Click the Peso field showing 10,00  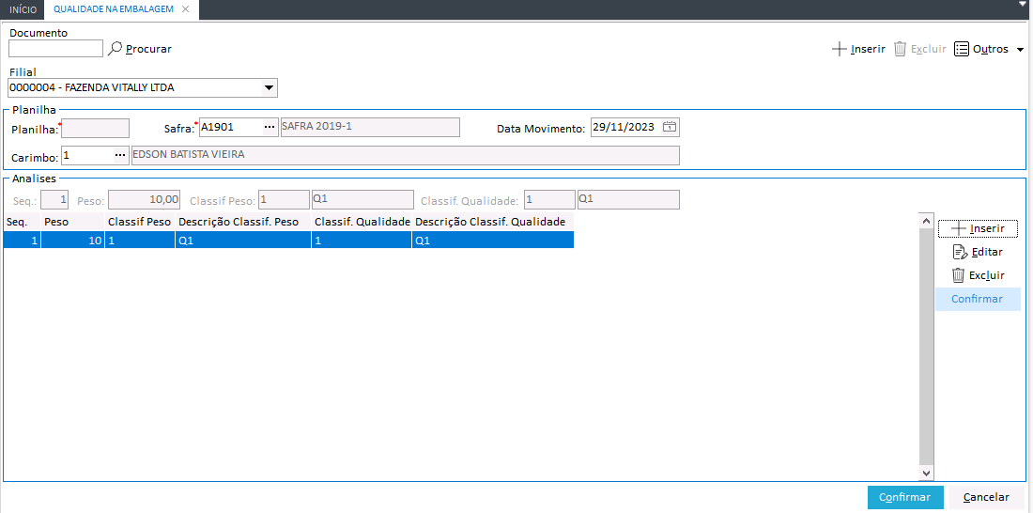[145, 199]
